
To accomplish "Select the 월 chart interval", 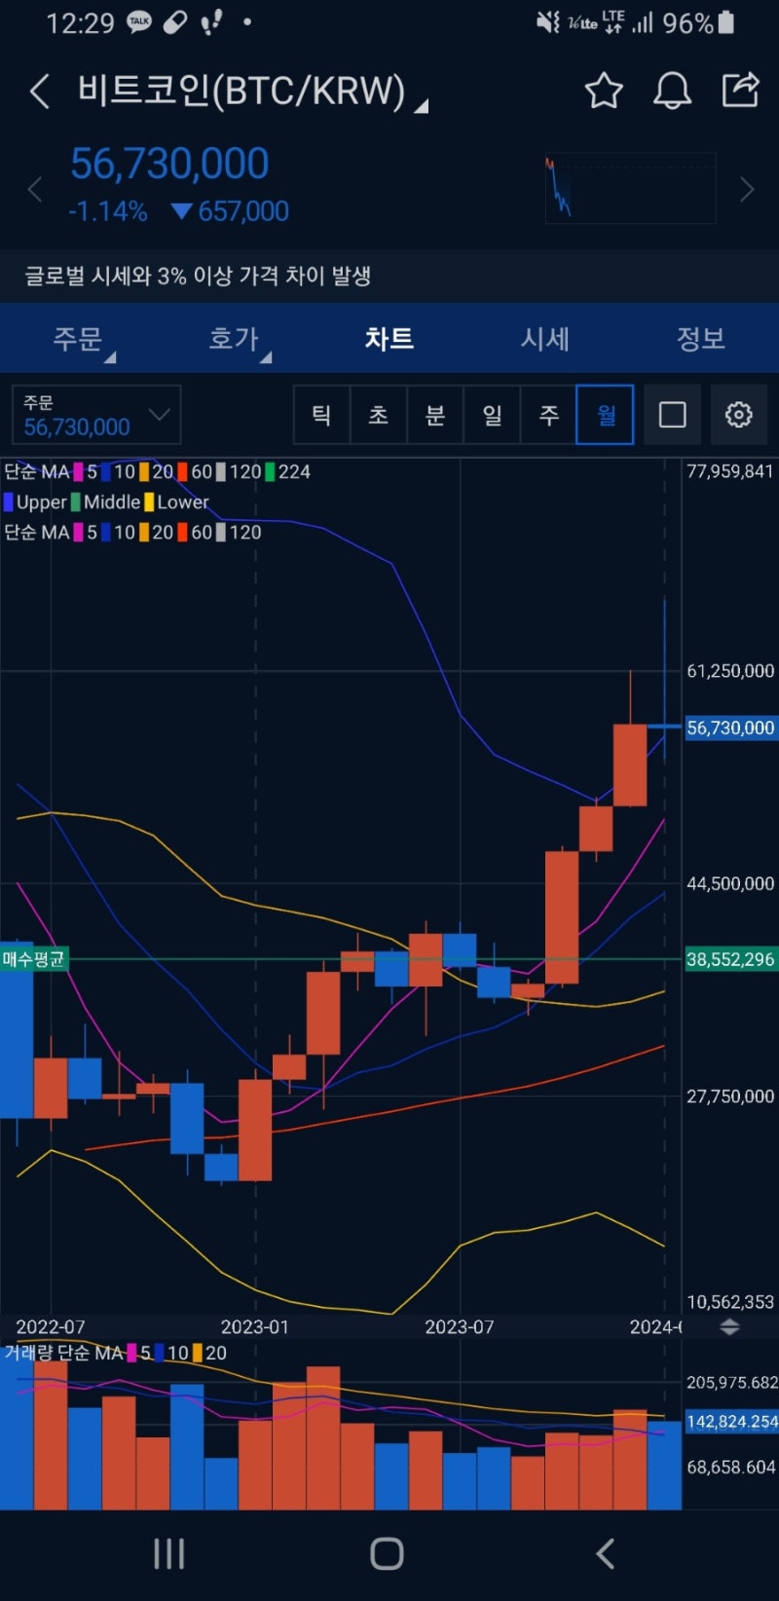I will coord(606,415).
